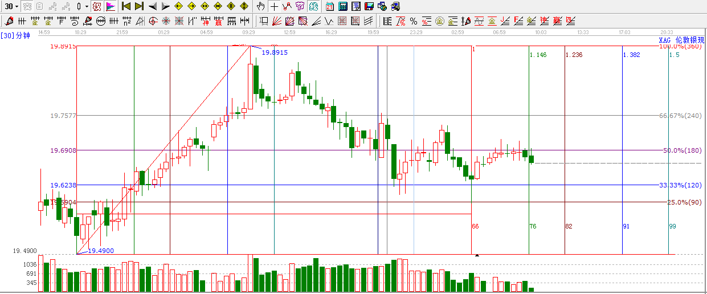707x294 pixels.
Task: Toggle the red pattern button beside the flag
Action: 97,6
